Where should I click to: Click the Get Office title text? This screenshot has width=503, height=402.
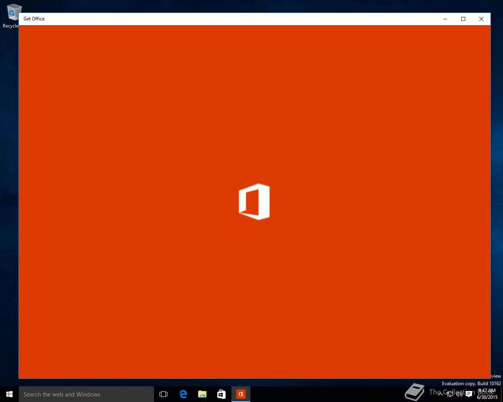[x=34, y=19]
